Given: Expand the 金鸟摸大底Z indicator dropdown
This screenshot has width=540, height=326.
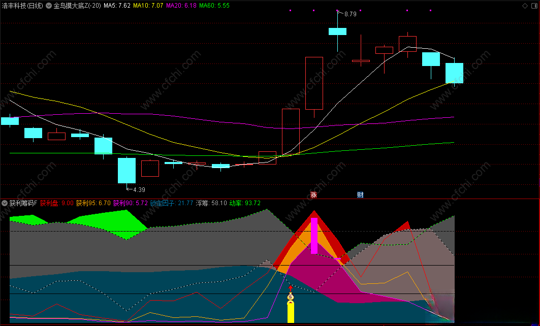Looking at the screenshot, I should (49, 6).
